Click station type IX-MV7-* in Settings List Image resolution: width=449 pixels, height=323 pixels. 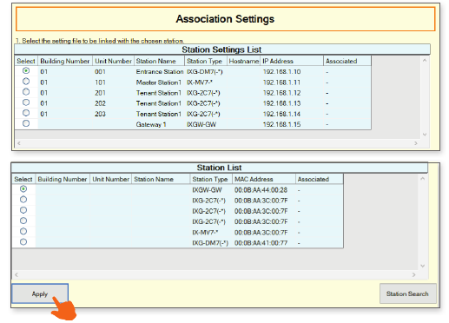pyautogui.click(x=200, y=82)
